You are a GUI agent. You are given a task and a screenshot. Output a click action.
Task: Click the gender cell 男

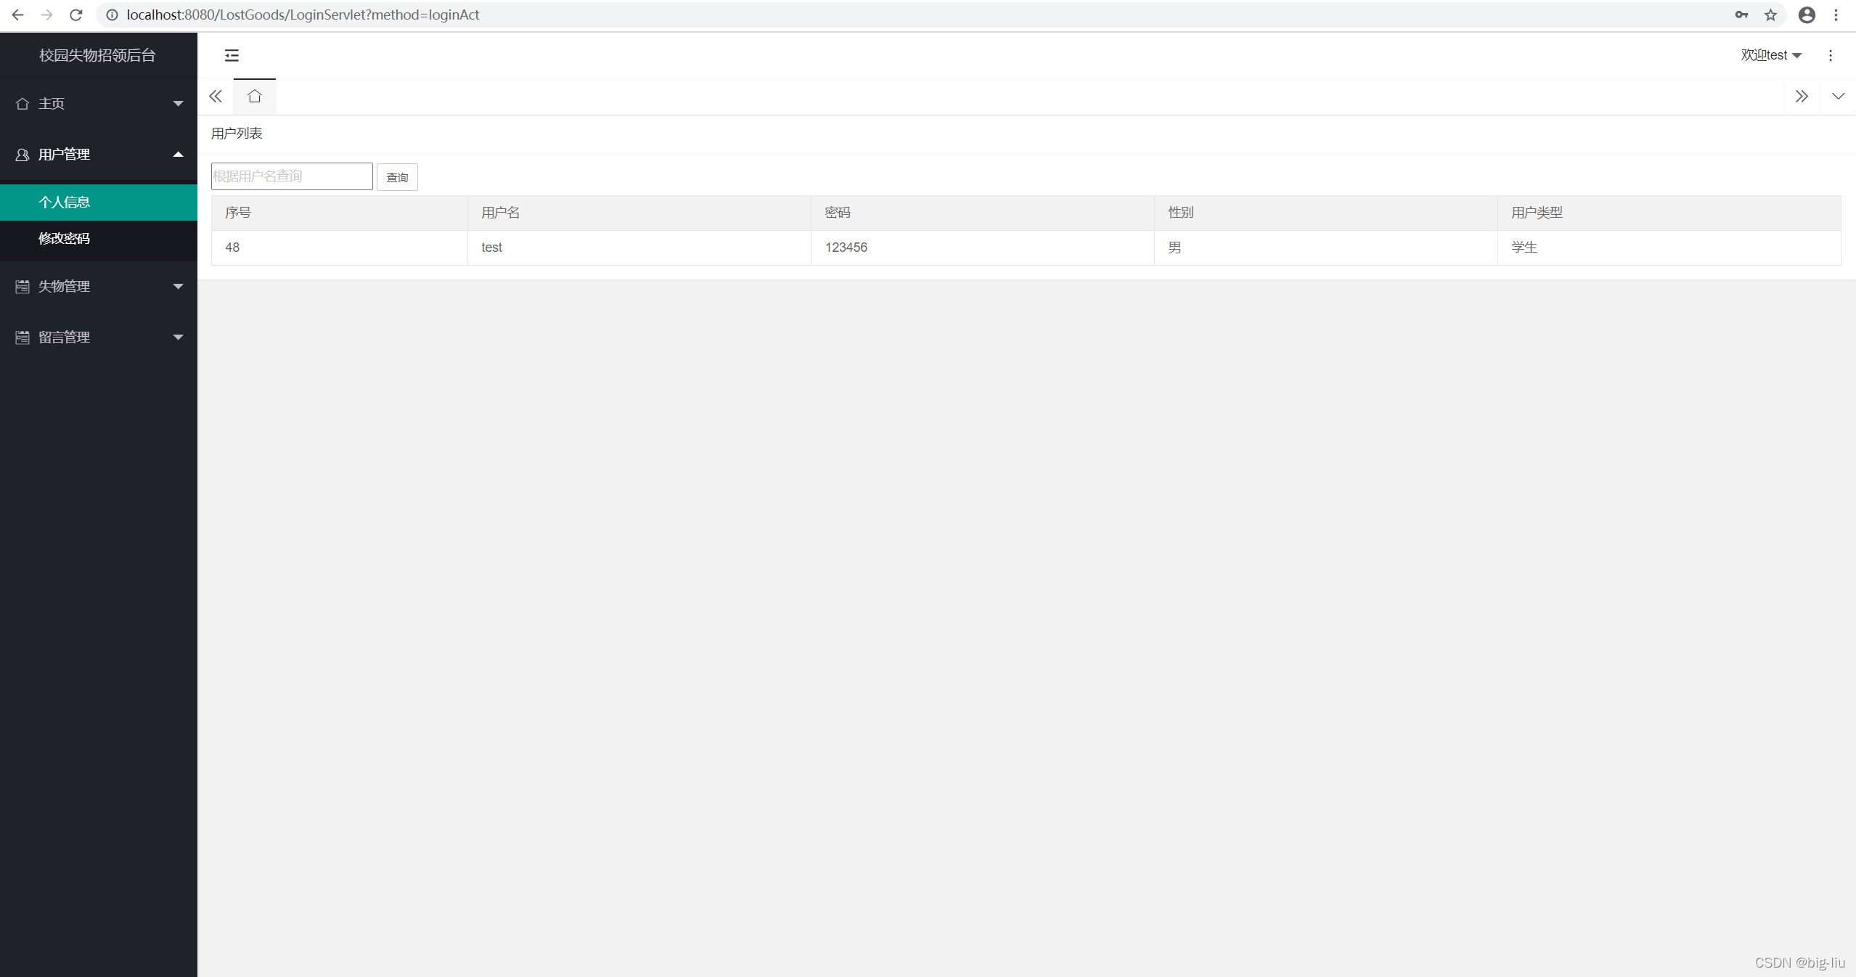click(x=1325, y=248)
